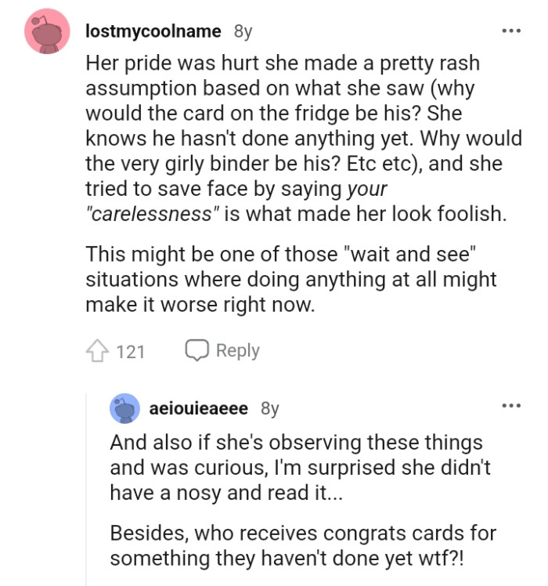This screenshot has height=586, width=548.
Task: Click the italic text "carelessness"
Action: pos(150,213)
